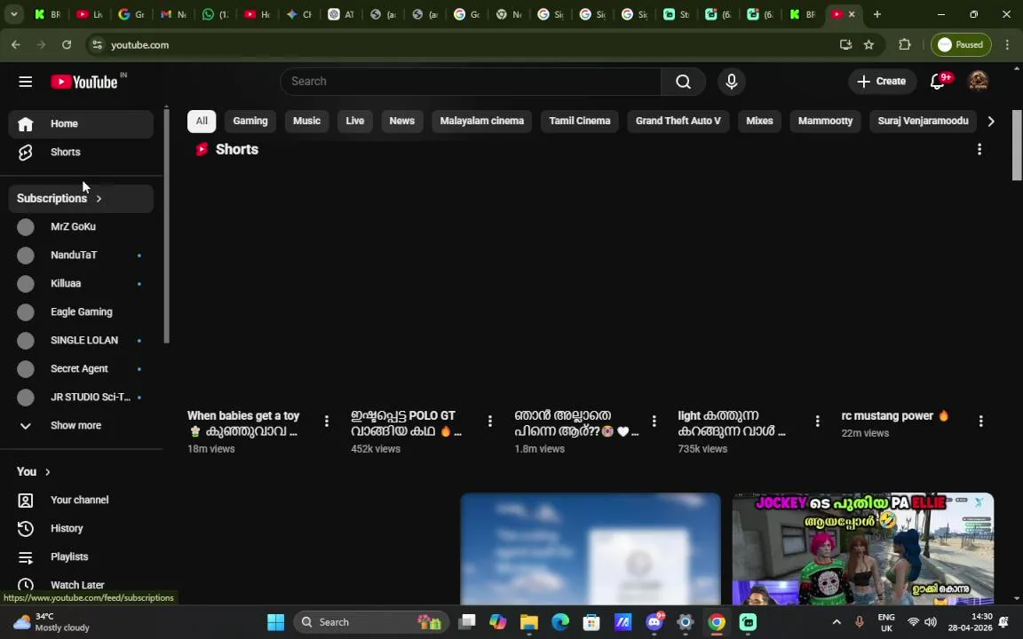Open Eagle Gaming channel
Viewport: 1023px width, 639px height.
81,312
